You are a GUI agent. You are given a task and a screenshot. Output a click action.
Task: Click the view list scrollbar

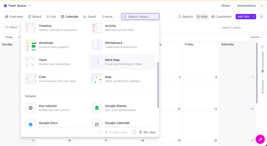pyautogui.click(x=158, y=85)
